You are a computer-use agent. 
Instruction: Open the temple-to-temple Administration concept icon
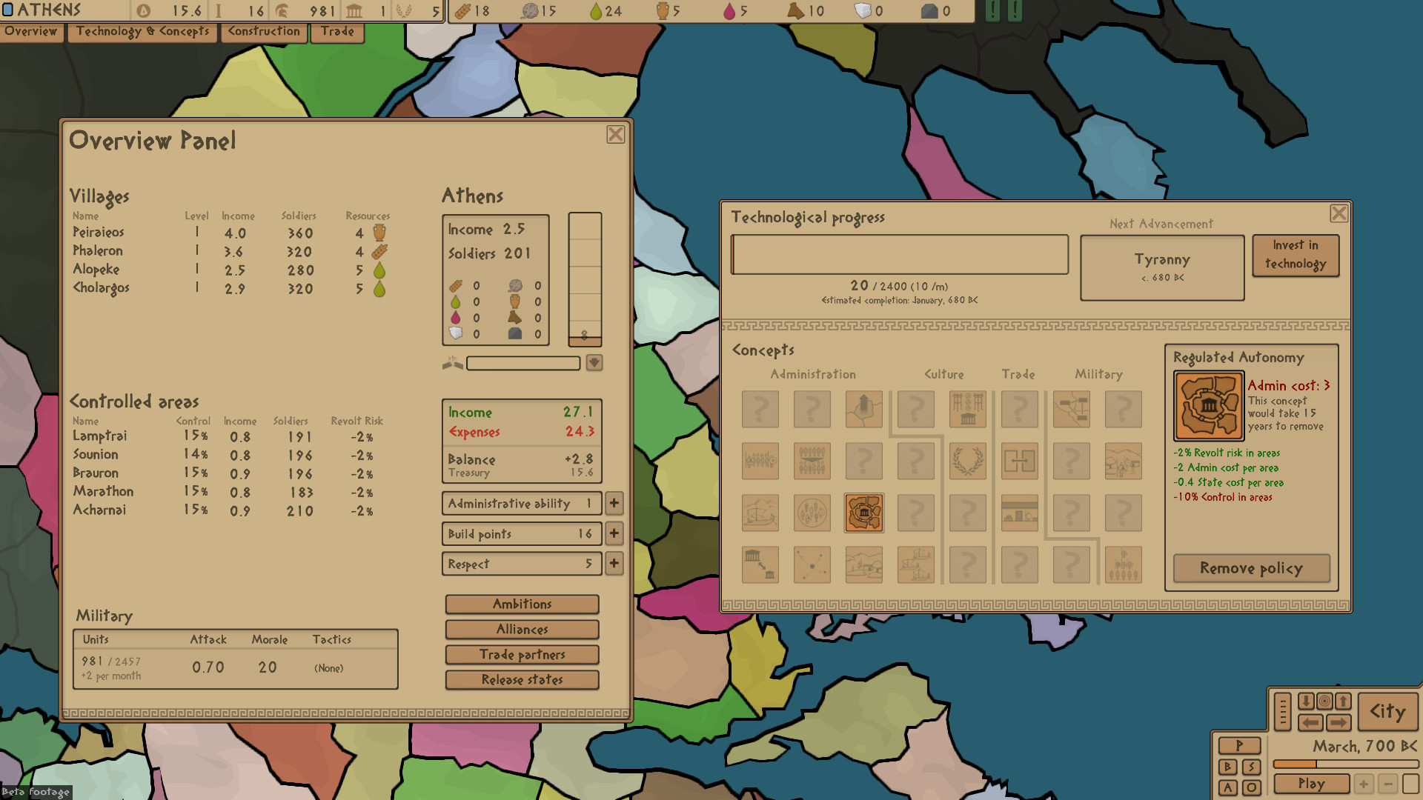point(760,564)
